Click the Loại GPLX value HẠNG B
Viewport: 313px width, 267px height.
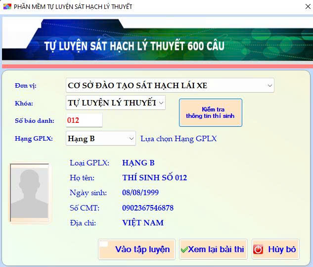[x=138, y=163]
